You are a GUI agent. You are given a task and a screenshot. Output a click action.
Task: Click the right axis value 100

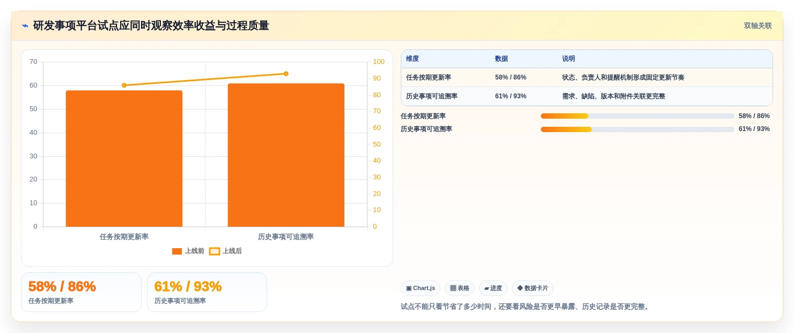click(379, 62)
